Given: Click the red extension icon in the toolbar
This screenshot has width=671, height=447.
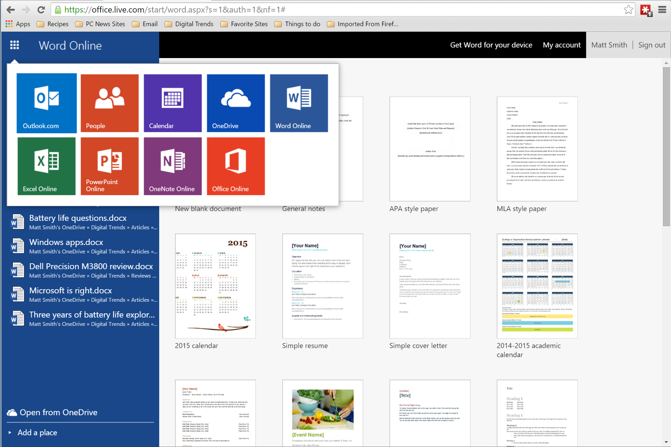Looking at the screenshot, I should [646, 10].
